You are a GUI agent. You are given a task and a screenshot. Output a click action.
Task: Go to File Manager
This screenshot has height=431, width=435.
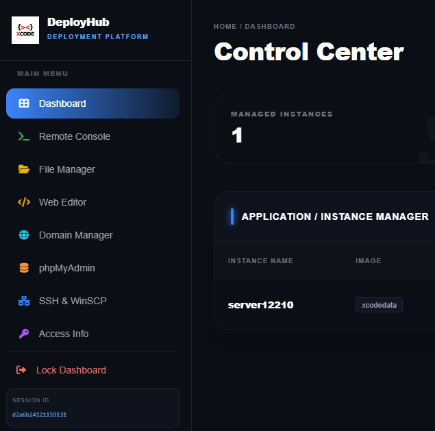(93, 169)
